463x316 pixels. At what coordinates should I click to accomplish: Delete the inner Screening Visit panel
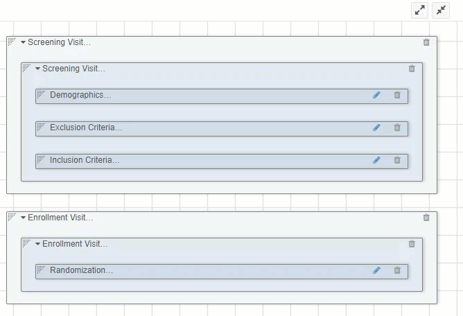coord(412,69)
